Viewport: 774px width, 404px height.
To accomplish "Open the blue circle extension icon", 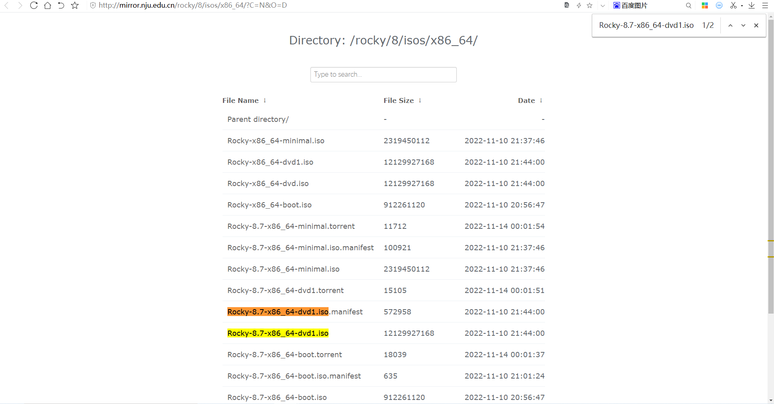I will 719,6.
